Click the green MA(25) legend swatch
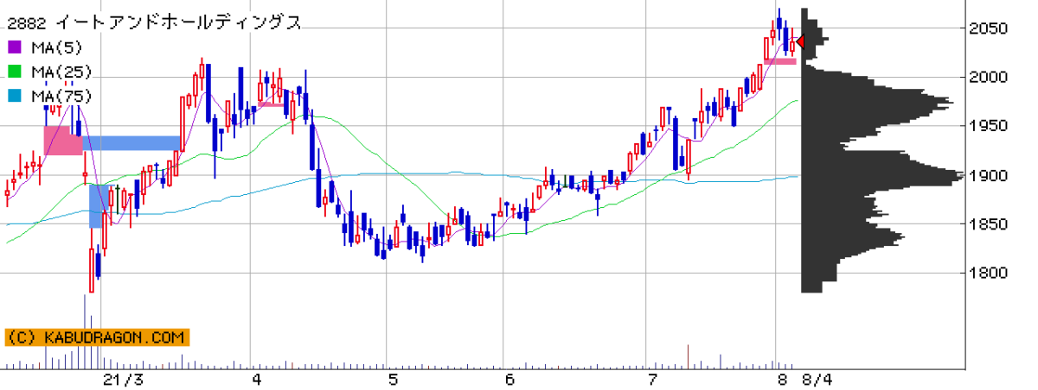 pyautogui.click(x=14, y=72)
